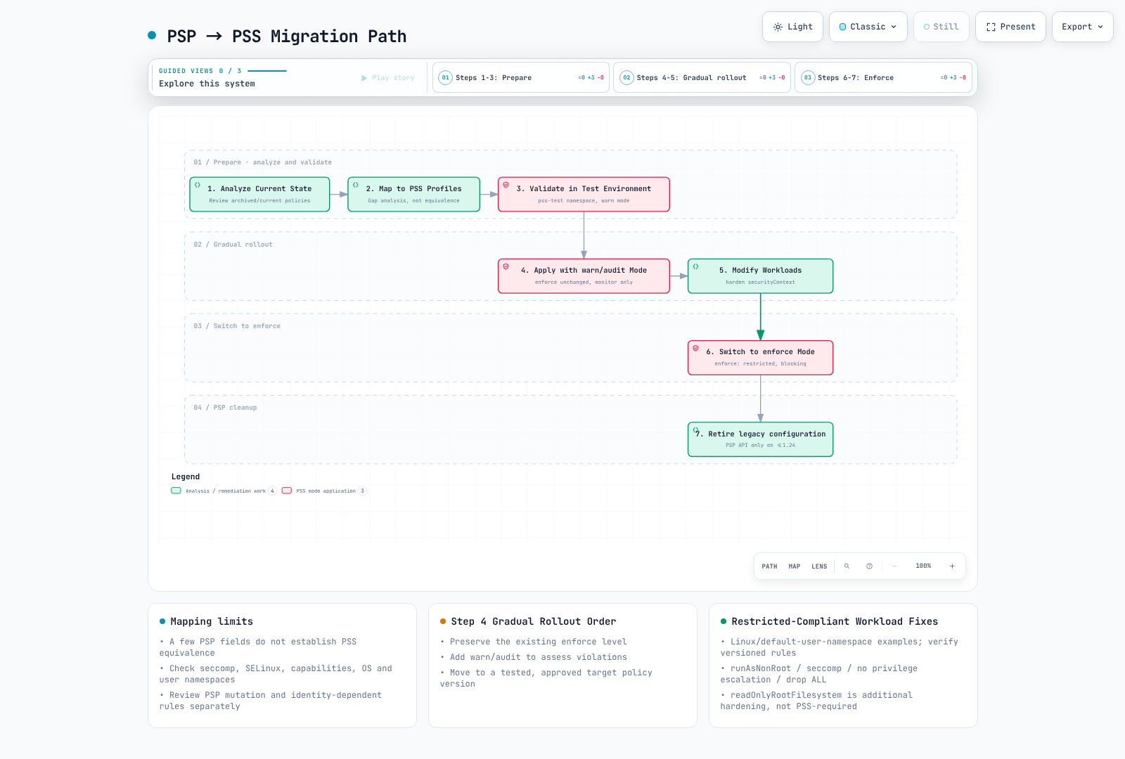Click the fullscreen icon in Present button
The image size is (1125, 759).
point(991,27)
